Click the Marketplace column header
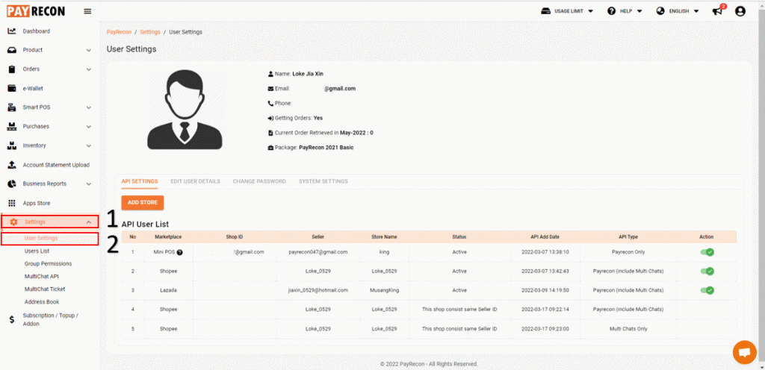Image resolution: width=765 pixels, height=370 pixels. [x=168, y=237]
